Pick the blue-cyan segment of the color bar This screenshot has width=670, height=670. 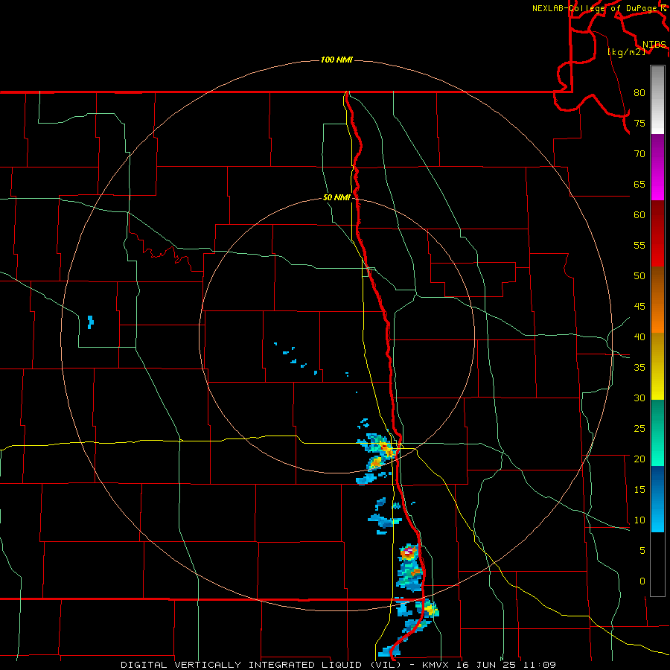pos(657,499)
